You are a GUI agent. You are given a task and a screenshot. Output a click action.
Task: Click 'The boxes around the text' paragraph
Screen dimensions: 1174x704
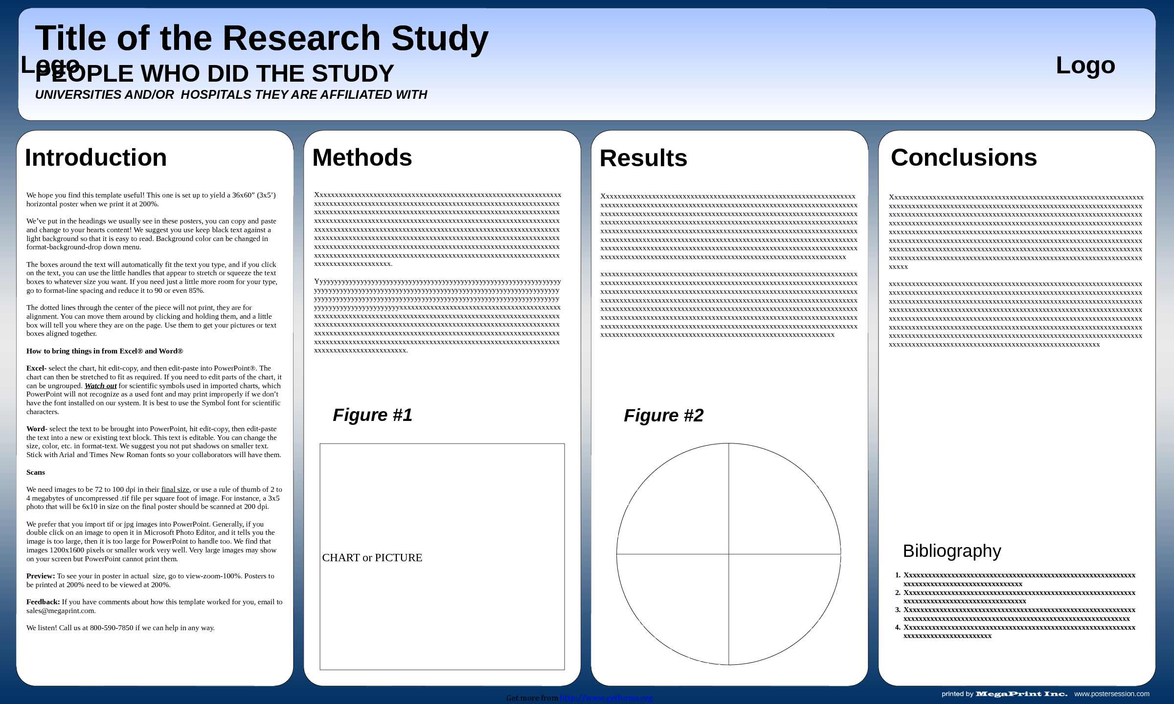click(152, 277)
